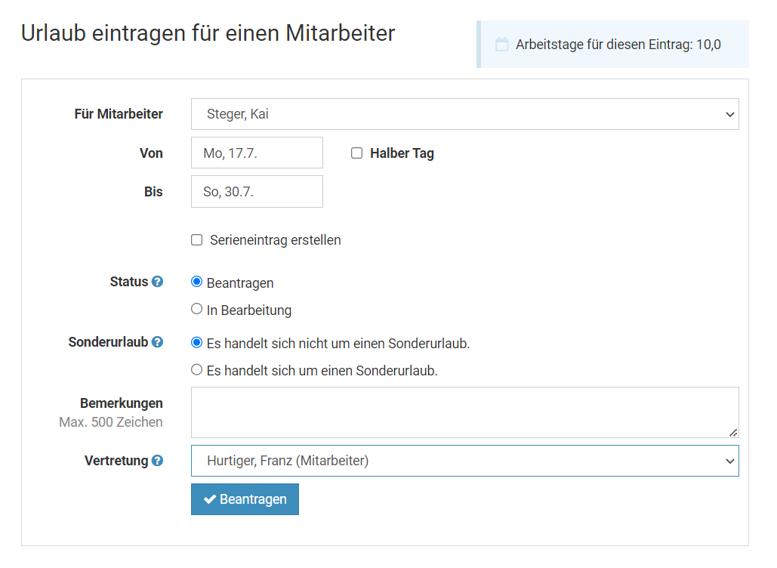Click the Von date field
Image resolution: width=777 pixels, height=568 pixels.
point(257,153)
